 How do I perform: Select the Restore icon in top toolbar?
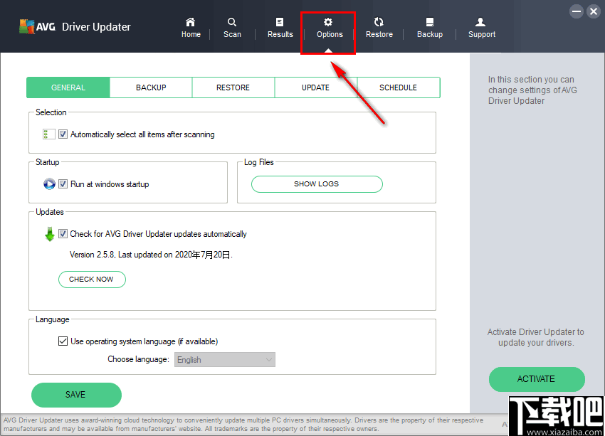379,27
